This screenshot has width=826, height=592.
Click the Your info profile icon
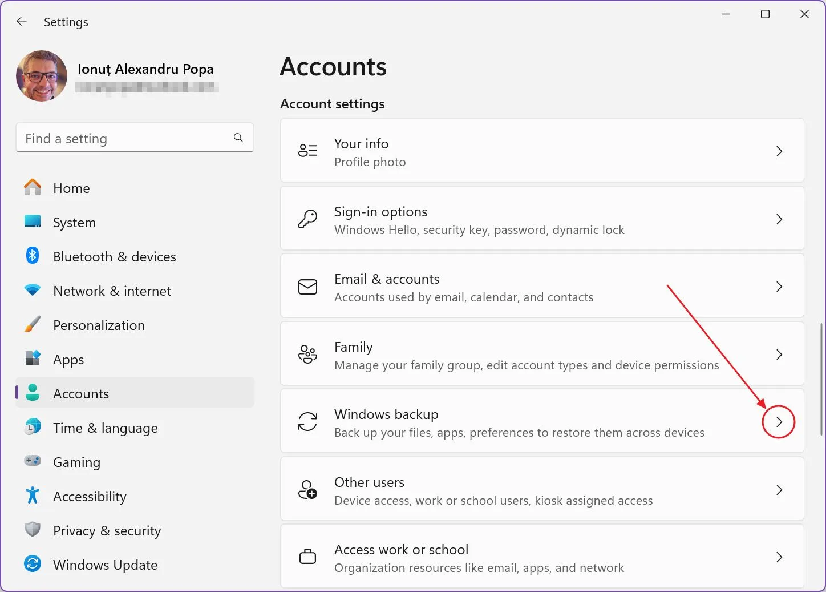(307, 151)
